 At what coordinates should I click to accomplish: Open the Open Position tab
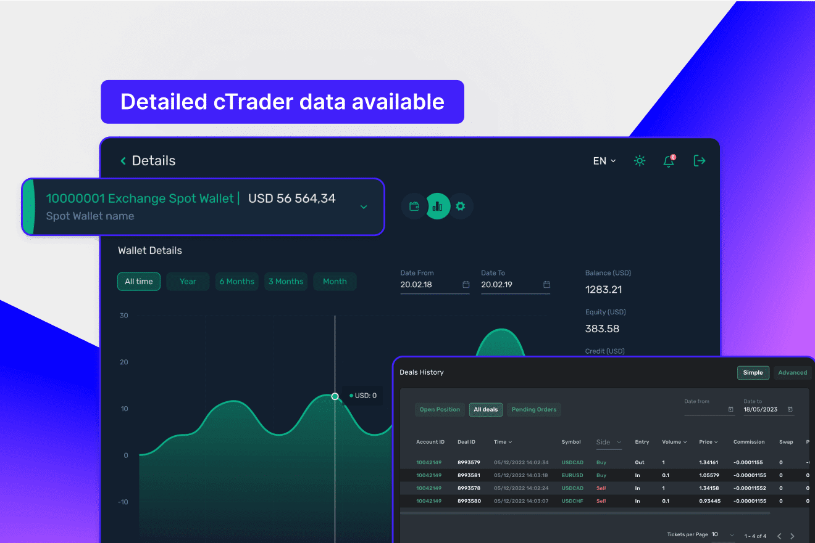(x=440, y=410)
